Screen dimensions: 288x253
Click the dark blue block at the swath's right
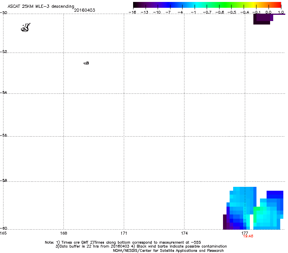275,195
